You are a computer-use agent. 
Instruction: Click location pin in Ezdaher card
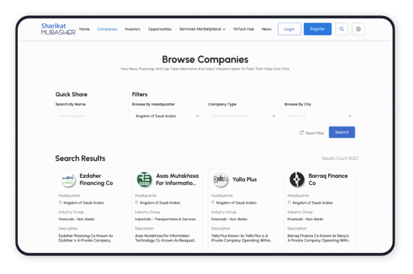click(x=60, y=202)
